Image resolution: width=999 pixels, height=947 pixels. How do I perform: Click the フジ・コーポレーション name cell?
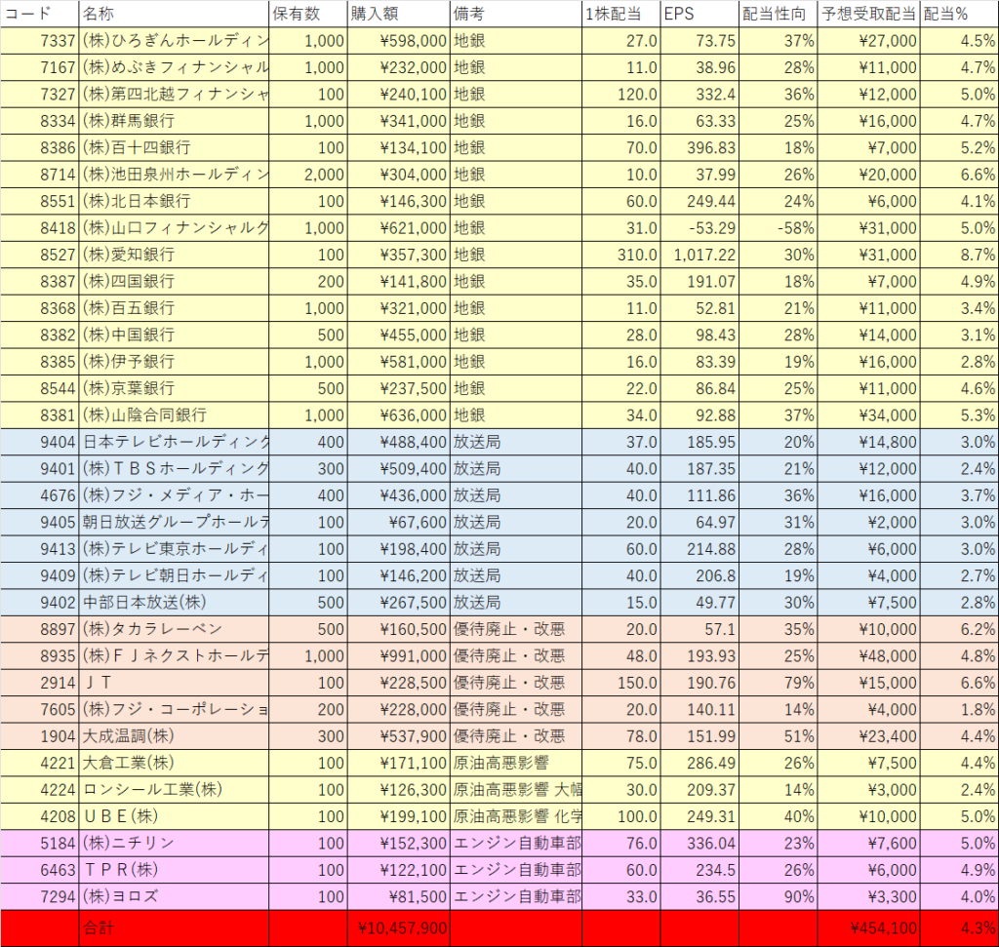click(x=175, y=709)
